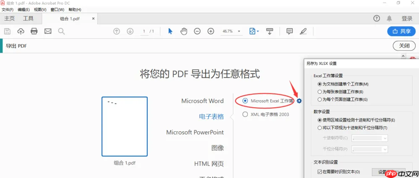
Task: Open 视图(V) menu
Action: (40, 10)
